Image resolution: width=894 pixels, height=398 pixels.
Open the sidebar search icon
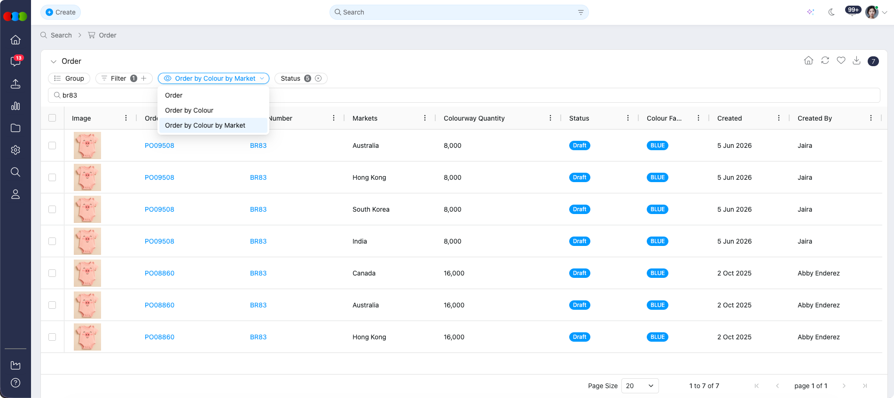[x=16, y=172]
